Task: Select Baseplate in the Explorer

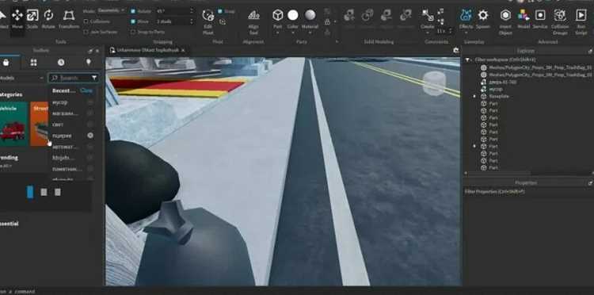Action: pyautogui.click(x=499, y=96)
